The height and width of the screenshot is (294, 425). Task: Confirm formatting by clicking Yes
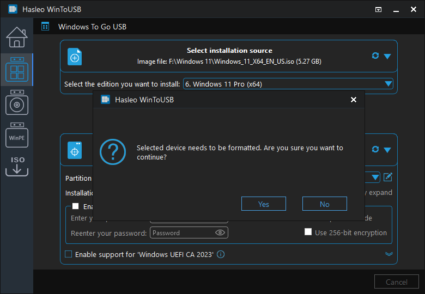click(264, 204)
